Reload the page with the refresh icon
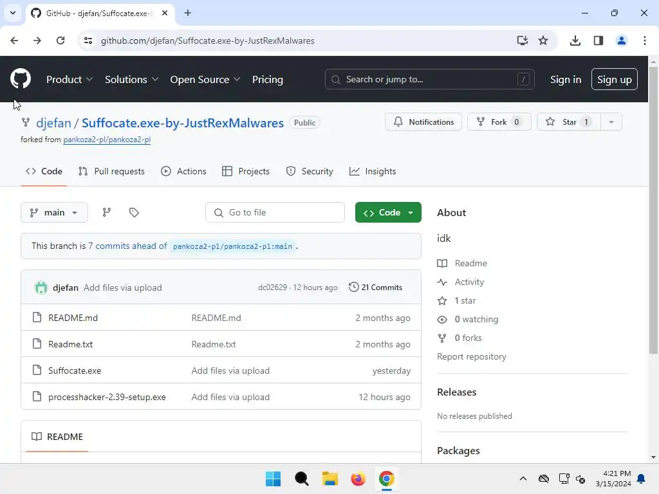Viewport: 659px width, 494px height. click(60, 41)
